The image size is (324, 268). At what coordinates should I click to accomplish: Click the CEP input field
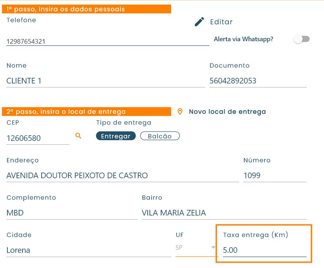[38, 138]
